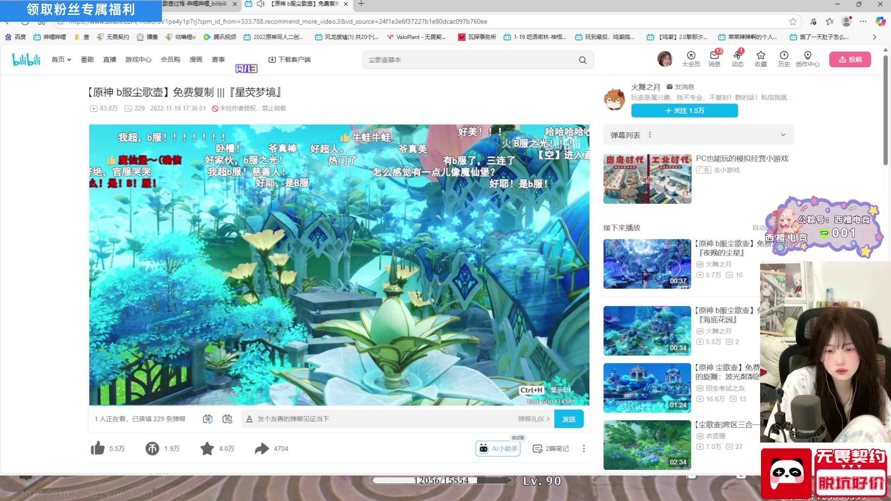
Task: Favorite the video with star icon
Action: point(207,448)
